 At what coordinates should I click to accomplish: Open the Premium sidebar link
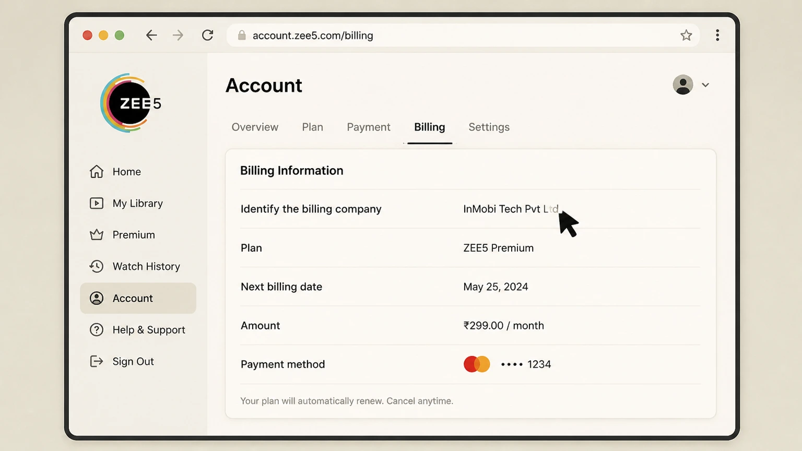[x=134, y=235]
